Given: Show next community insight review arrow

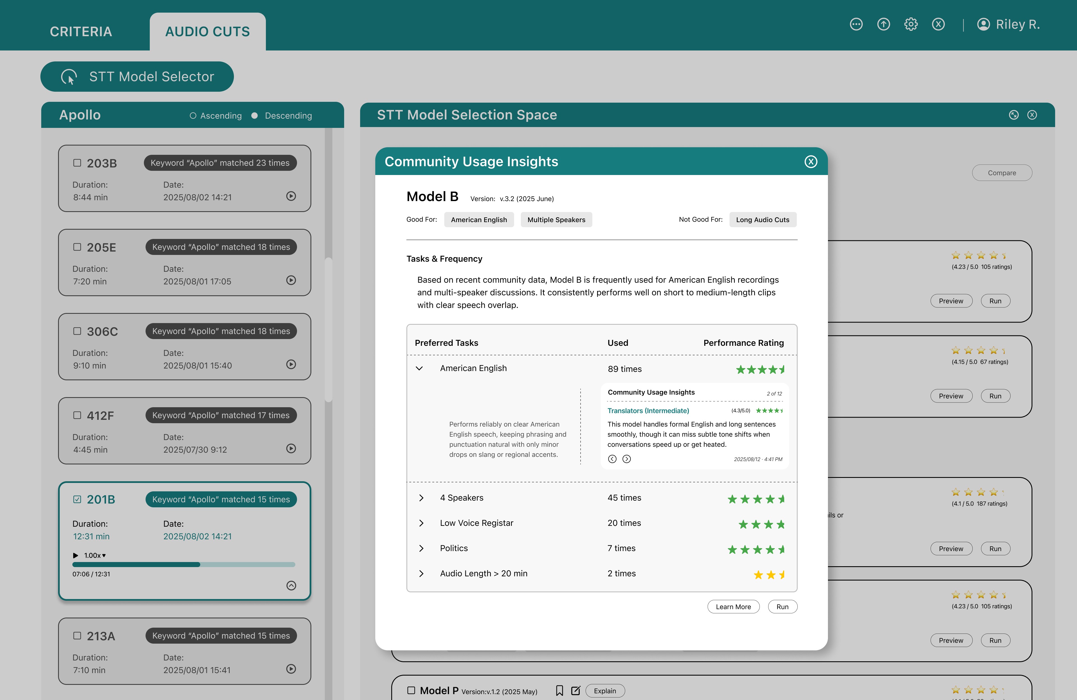Looking at the screenshot, I should [626, 459].
